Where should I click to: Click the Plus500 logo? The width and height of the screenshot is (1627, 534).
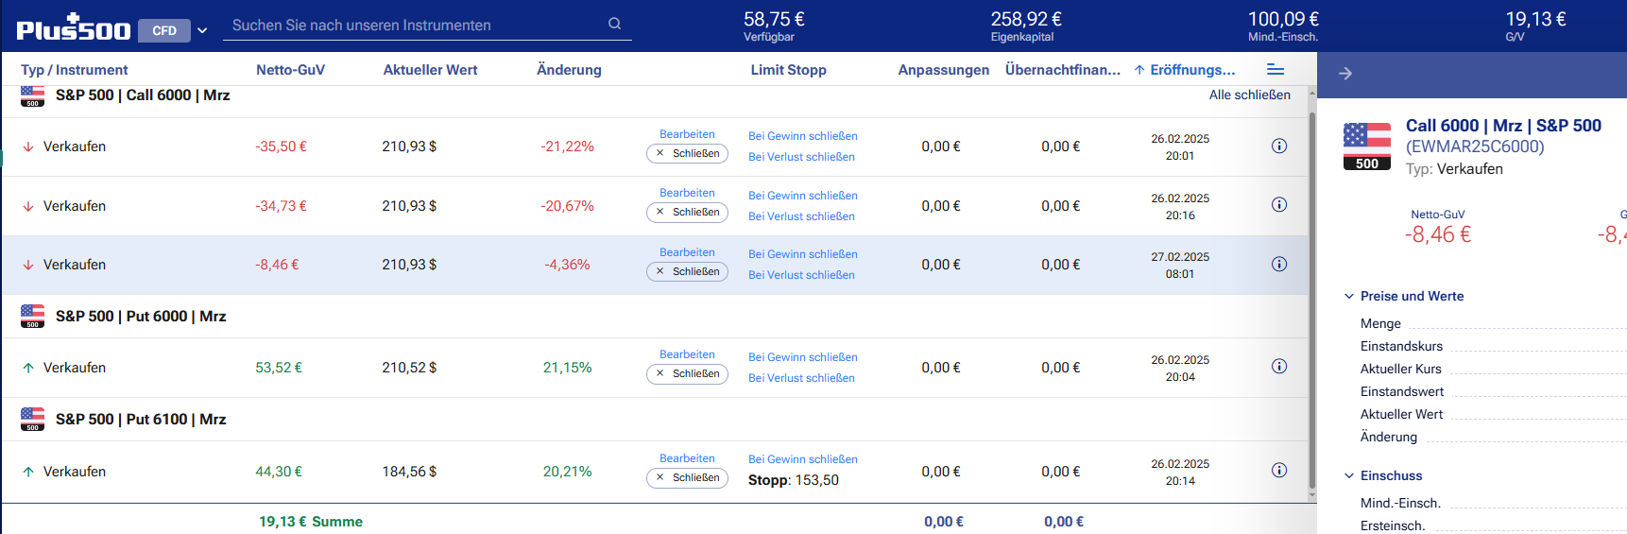coord(74,29)
